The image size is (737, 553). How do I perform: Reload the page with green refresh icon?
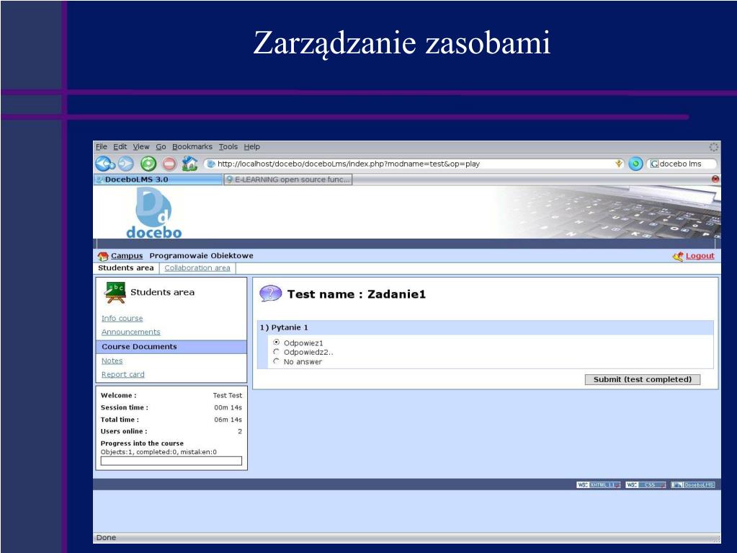148,164
